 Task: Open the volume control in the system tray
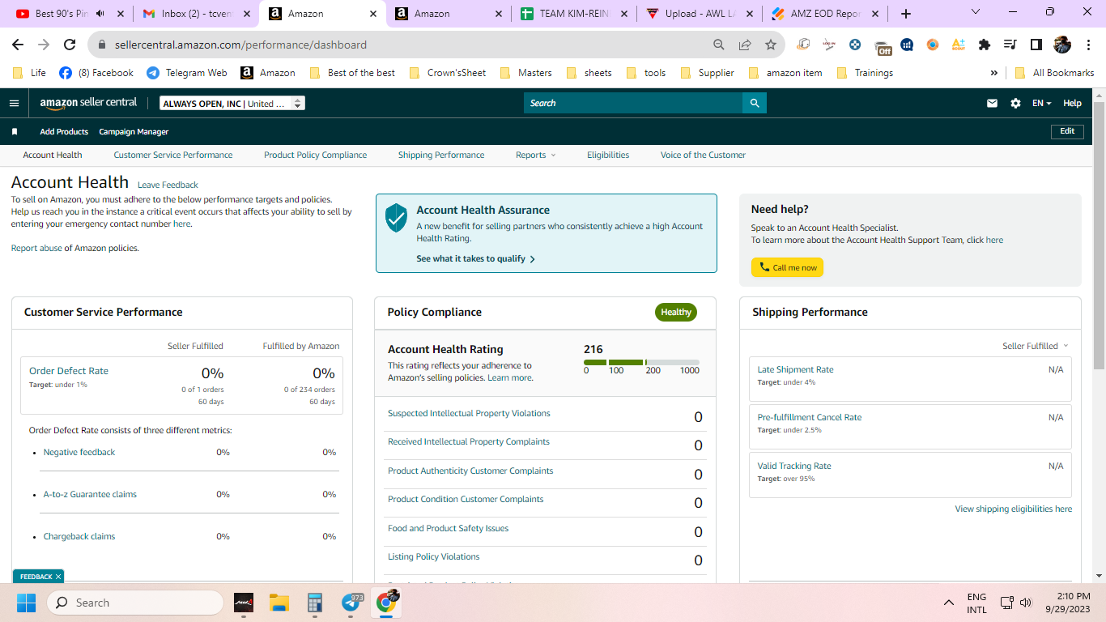1027,603
